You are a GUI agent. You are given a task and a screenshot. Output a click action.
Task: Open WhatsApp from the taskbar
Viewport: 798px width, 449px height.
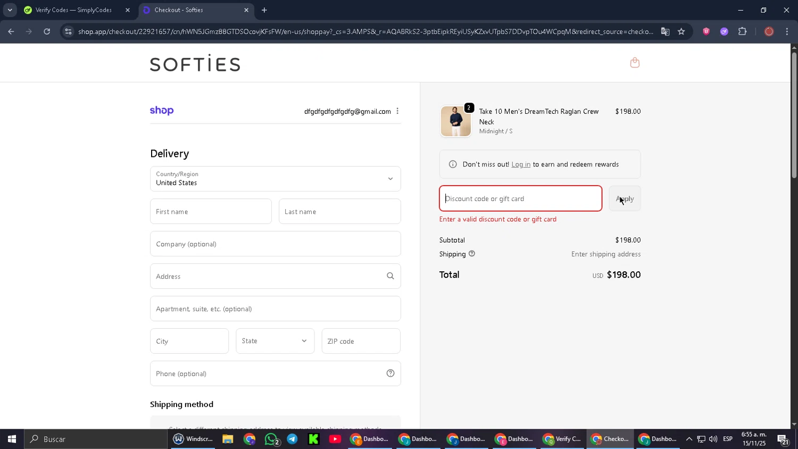[x=272, y=439]
